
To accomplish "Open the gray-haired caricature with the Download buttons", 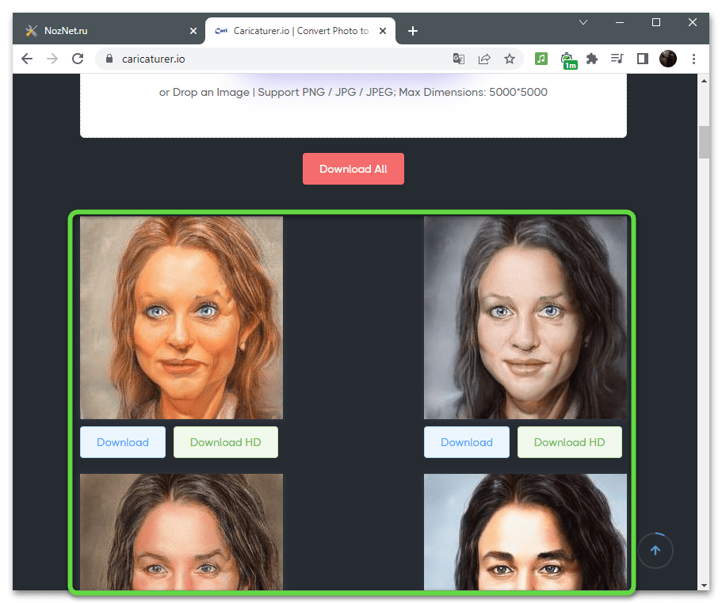I will (525, 318).
